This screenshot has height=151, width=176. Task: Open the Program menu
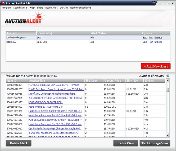[6, 8]
